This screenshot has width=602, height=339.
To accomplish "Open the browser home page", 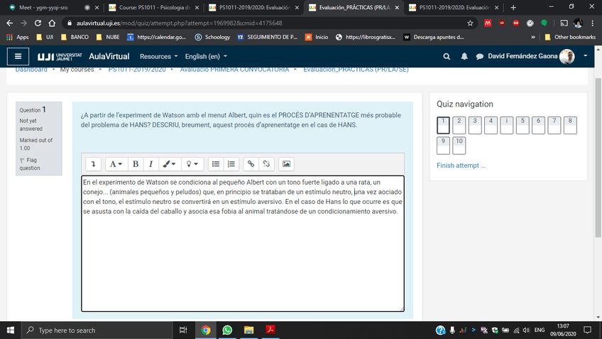I will (52, 23).
